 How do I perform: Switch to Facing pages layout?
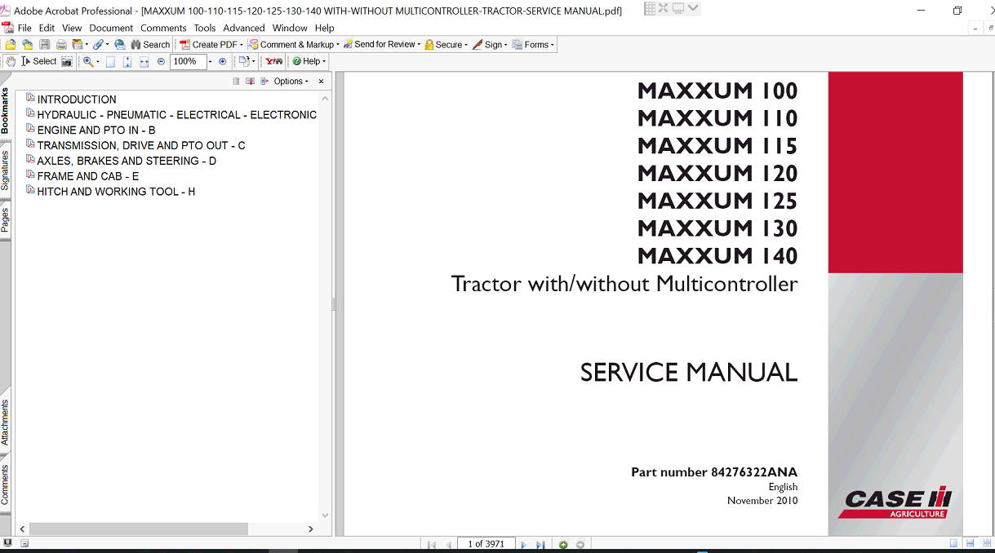tap(985, 544)
